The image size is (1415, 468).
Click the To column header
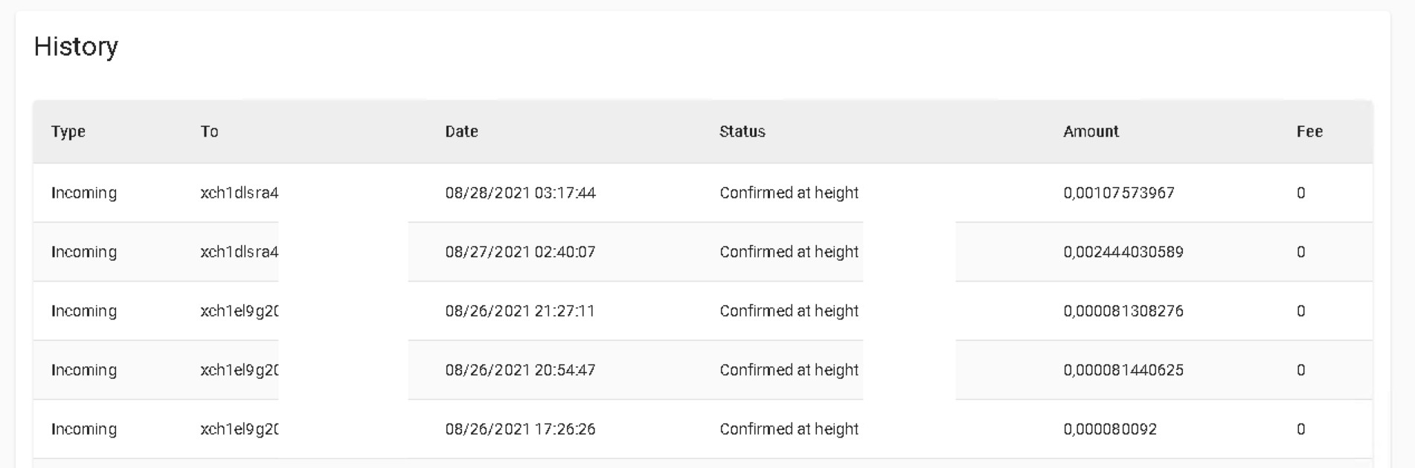coord(209,131)
